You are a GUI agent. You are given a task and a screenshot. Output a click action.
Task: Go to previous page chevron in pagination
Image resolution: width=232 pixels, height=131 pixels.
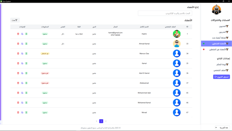tap(106, 121)
